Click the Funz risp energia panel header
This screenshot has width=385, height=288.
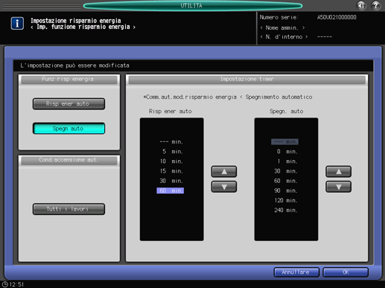(69, 80)
